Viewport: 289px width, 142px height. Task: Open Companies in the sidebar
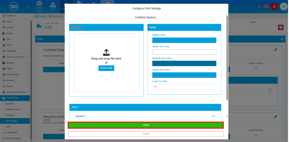(x=15, y=51)
